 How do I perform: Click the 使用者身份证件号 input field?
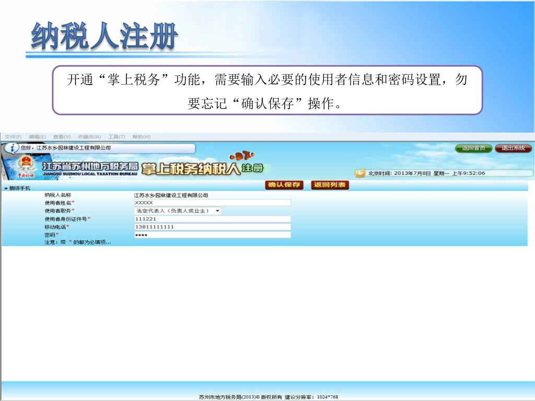pos(212,219)
